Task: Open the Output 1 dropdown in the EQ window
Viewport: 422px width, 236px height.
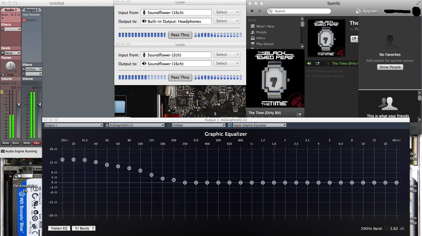Action: [74, 125]
